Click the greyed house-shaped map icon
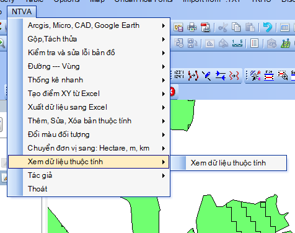This screenshot has width=295, height=233. 223,43
